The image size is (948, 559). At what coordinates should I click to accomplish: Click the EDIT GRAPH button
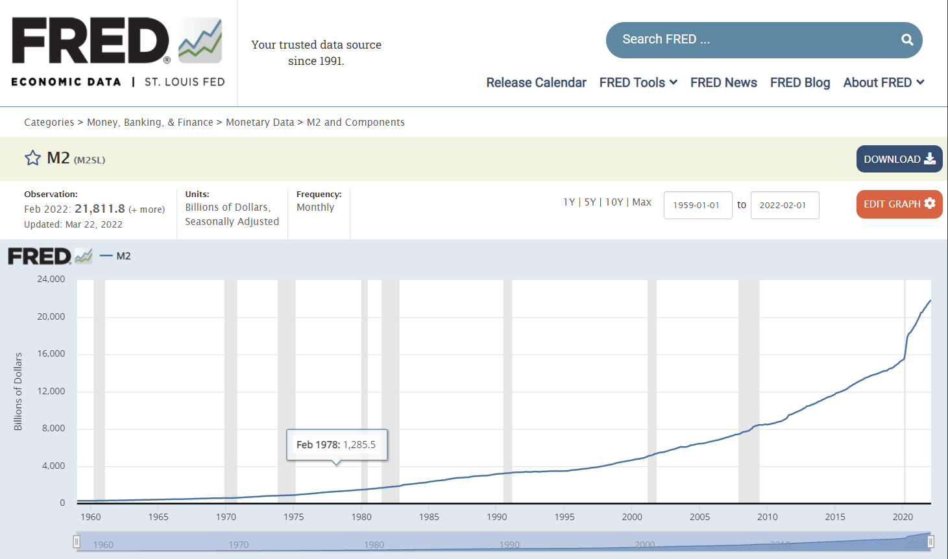pos(899,204)
